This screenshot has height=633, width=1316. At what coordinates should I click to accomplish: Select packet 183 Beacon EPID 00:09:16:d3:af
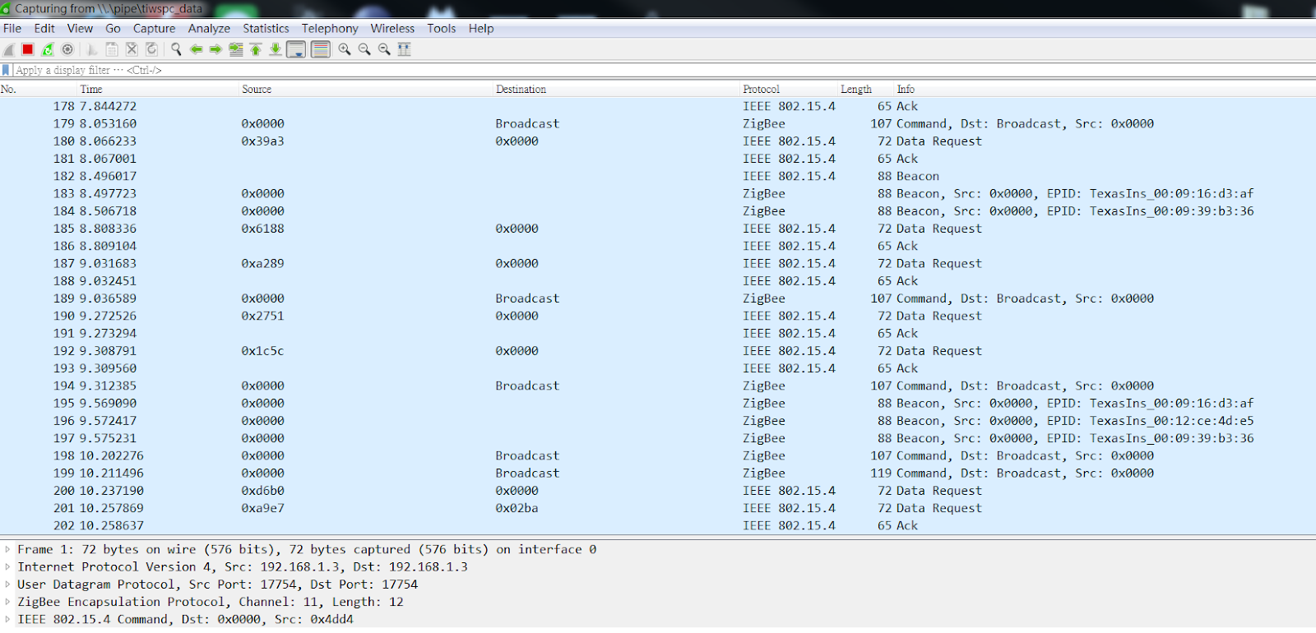[658, 193]
